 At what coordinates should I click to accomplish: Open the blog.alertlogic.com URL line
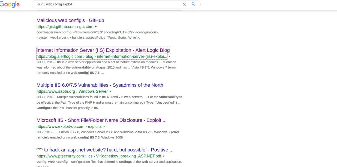pos(102,57)
